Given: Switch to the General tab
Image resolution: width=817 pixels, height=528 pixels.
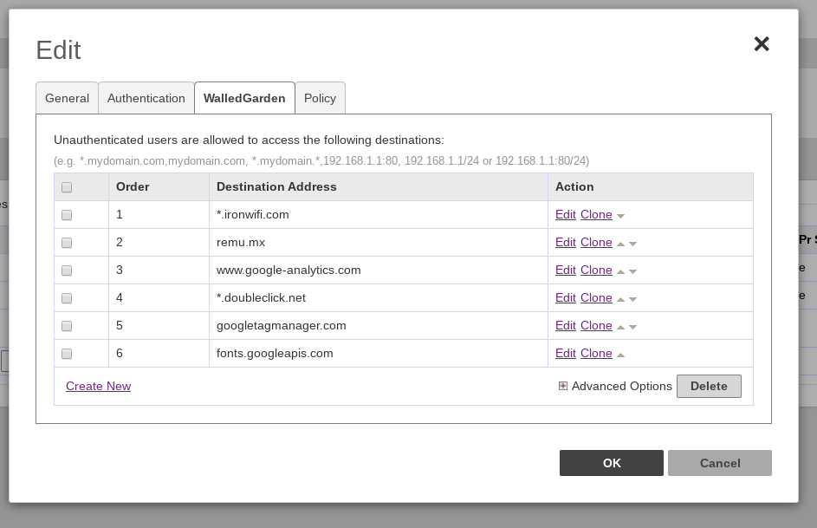Looking at the screenshot, I should tap(67, 98).
